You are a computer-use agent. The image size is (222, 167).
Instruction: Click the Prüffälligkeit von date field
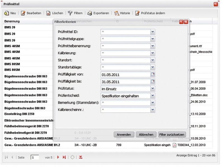click(x=125, y=74)
